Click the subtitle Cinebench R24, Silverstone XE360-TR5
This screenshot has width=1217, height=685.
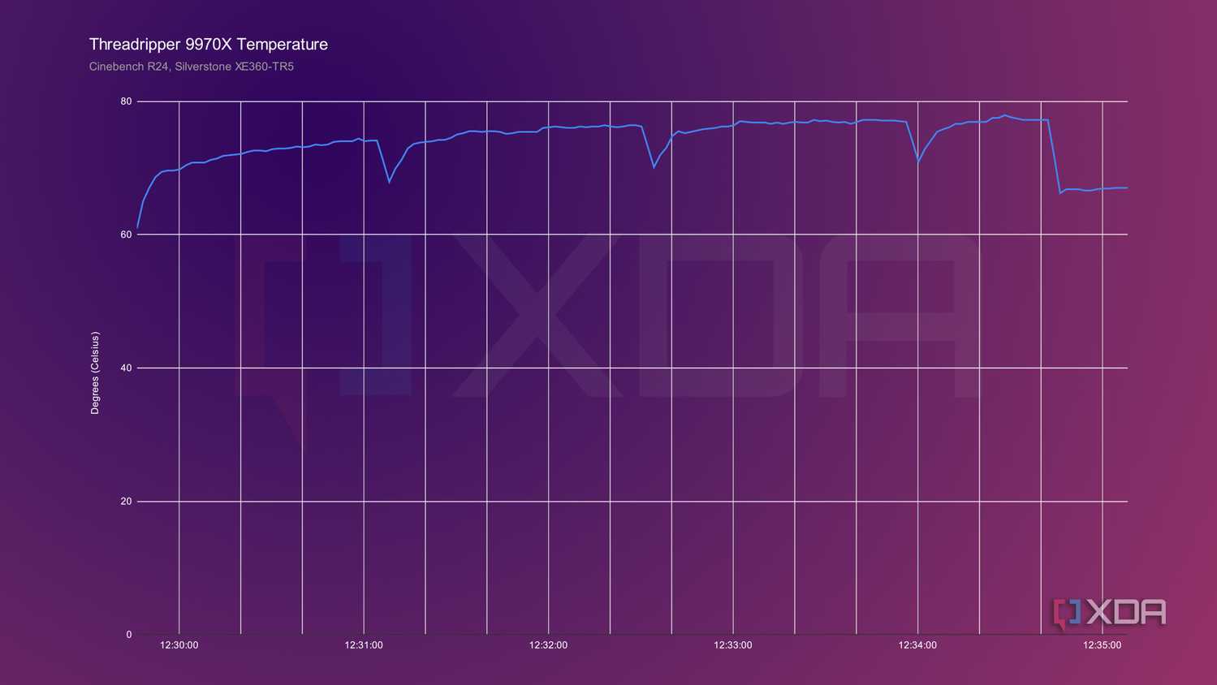(x=192, y=67)
